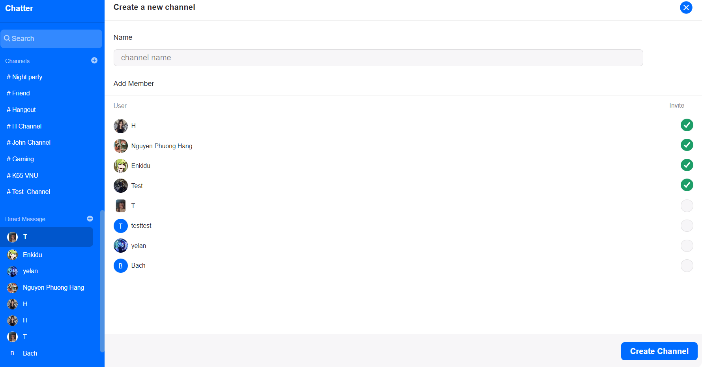Screen dimensions: 702x367
Task: Uncheck the invite toggle for Test
Action: 687,185
